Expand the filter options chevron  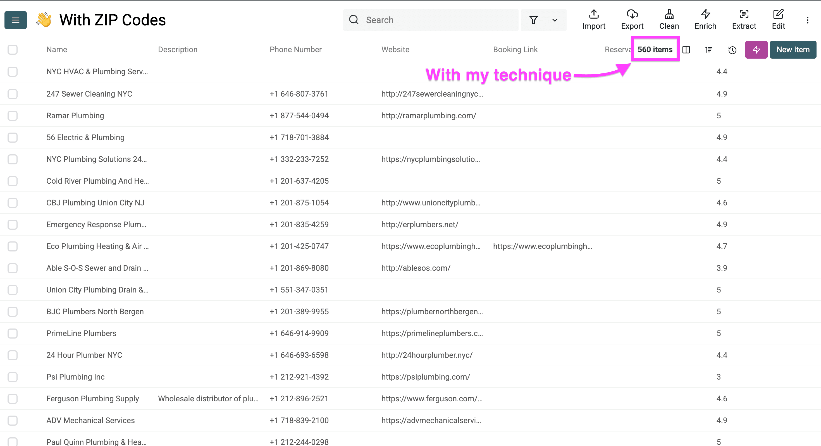click(555, 20)
